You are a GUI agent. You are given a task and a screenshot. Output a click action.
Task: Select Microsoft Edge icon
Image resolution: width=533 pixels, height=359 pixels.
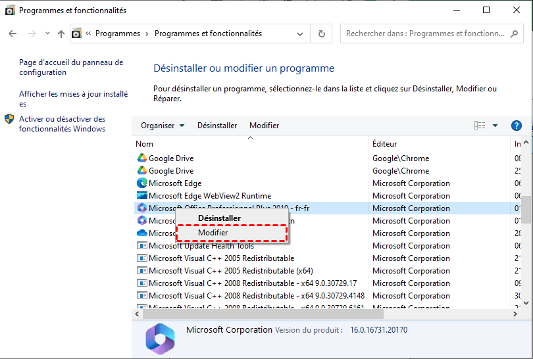coord(141,183)
